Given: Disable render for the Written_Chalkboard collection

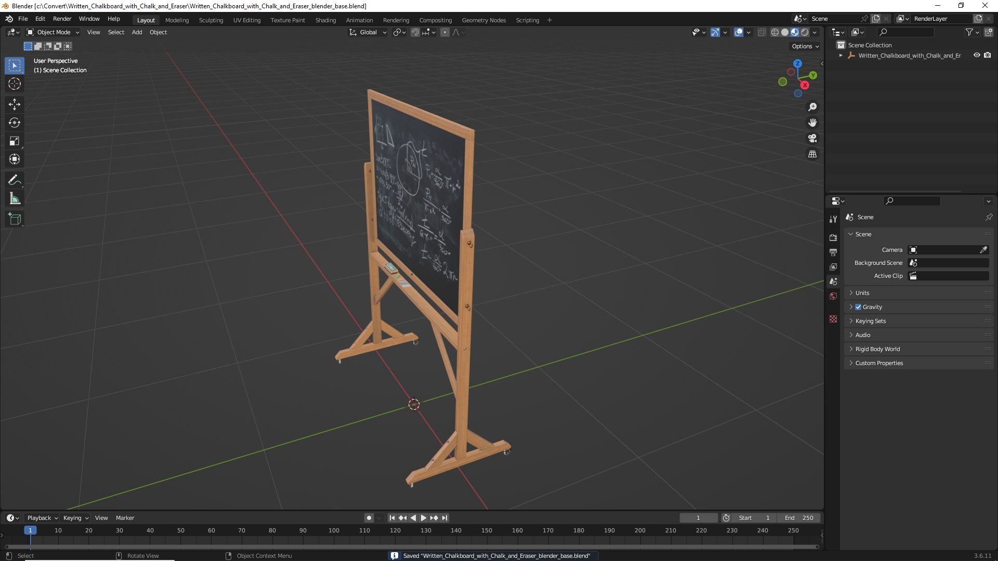Looking at the screenshot, I should click(x=987, y=55).
